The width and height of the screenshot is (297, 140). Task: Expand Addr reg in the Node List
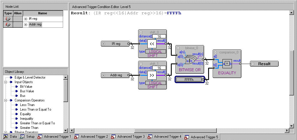[26, 25]
